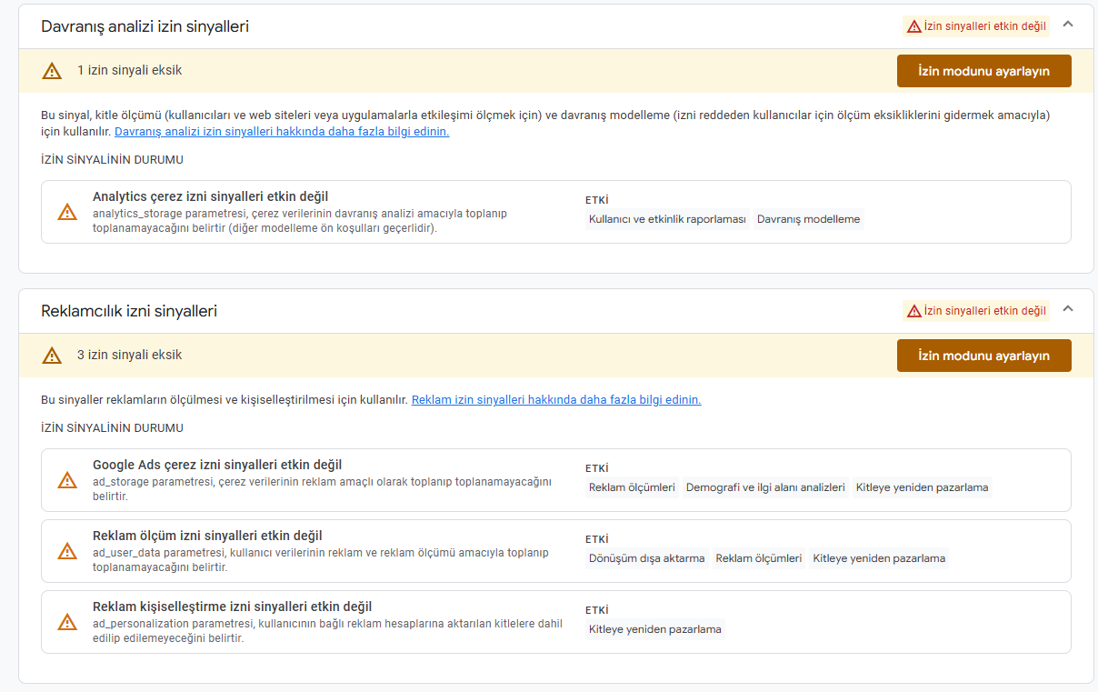
Task: Click warning icon of Reklam ölçüm izni row
Action: [67, 551]
